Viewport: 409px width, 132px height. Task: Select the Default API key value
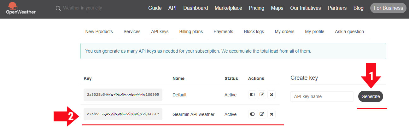tap(123, 95)
